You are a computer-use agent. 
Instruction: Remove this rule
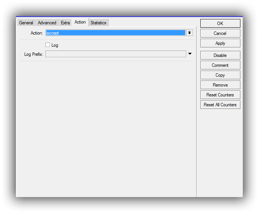[220, 85]
